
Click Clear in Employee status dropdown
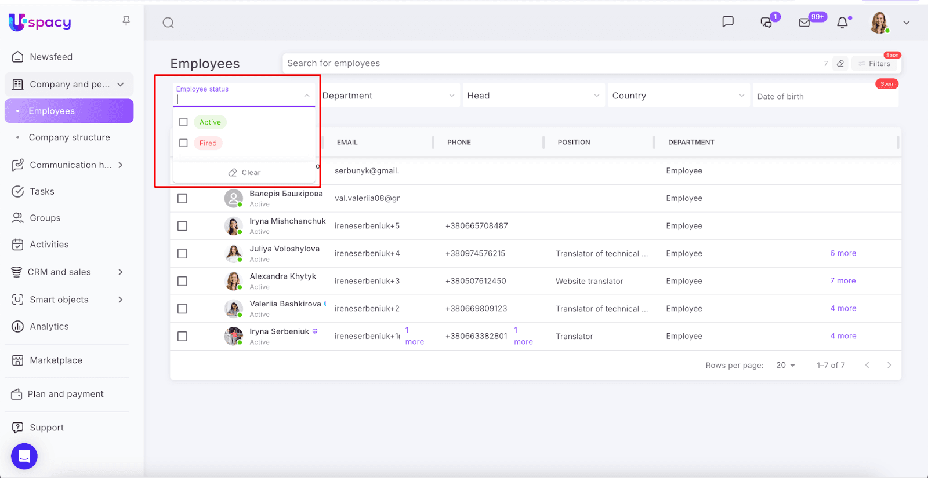(x=244, y=173)
